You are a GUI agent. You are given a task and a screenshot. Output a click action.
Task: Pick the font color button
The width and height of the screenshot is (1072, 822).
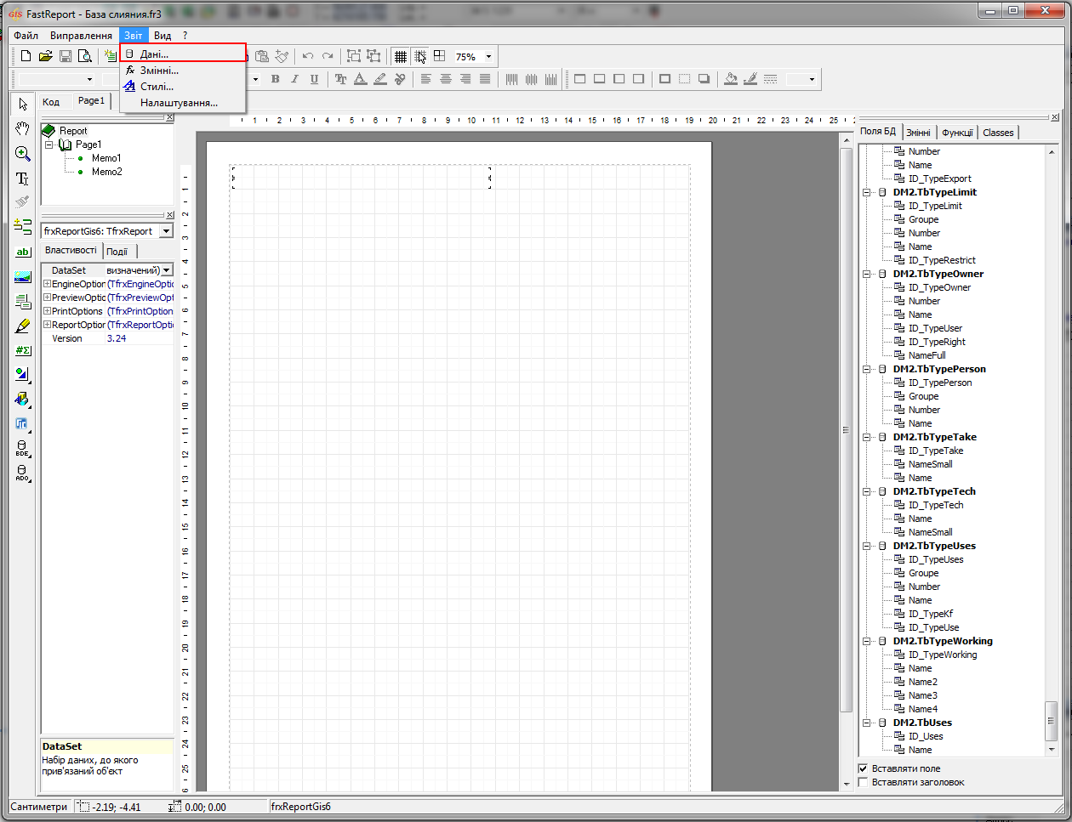tap(360, 79)
